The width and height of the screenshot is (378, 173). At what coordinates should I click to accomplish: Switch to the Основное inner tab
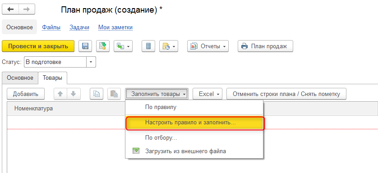[x=20, y=78]
